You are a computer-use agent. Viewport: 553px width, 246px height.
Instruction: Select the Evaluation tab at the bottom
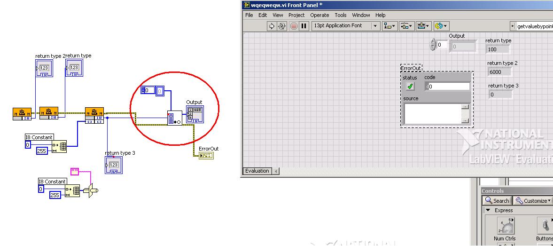coord(257,171)
